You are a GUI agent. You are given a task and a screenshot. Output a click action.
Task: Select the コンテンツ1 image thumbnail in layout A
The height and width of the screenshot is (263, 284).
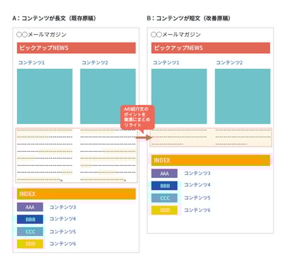pyautogui.click(x=45, y=96)
